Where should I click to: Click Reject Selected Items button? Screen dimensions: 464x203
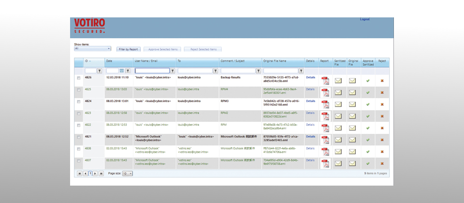pos(203,49)
